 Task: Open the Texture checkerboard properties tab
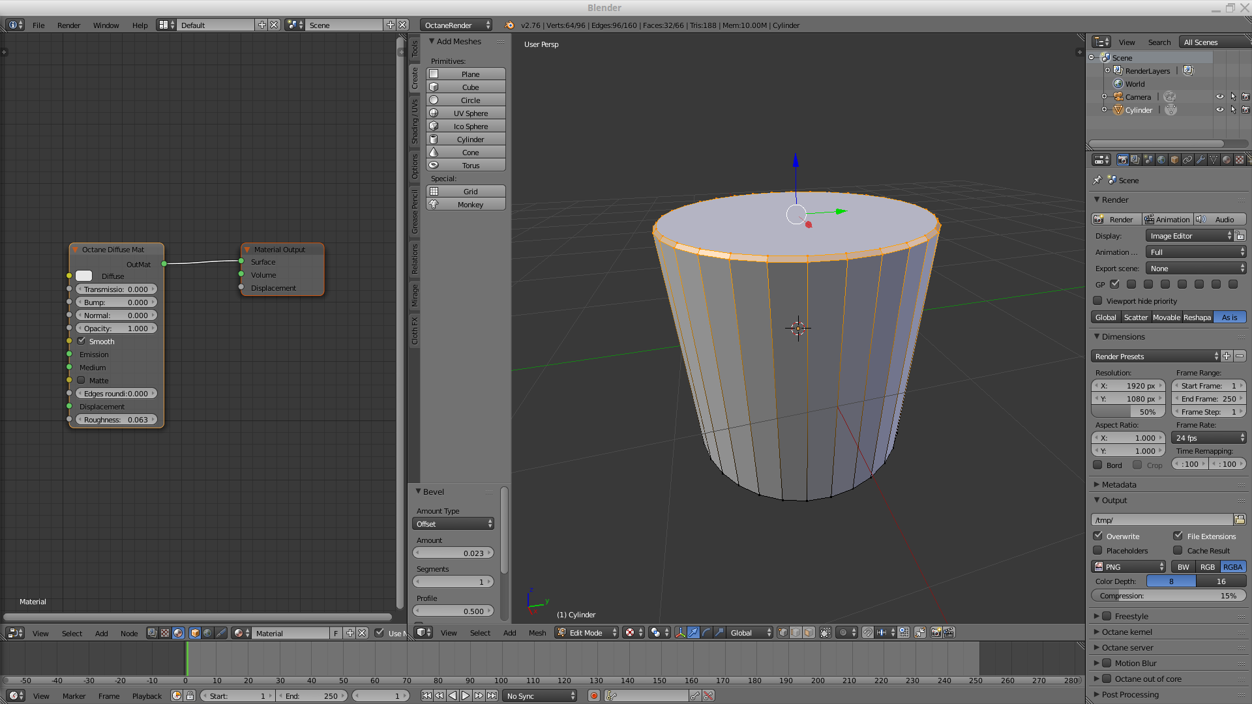coord(1240,160)
